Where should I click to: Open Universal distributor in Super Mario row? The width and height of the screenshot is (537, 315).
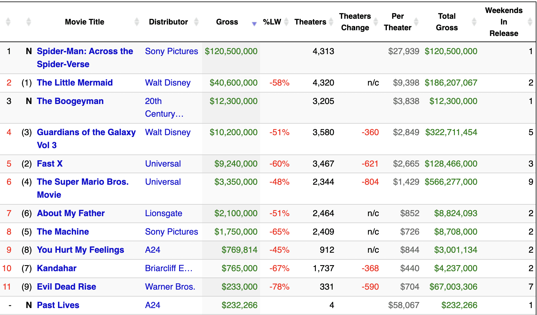[163, 182]
